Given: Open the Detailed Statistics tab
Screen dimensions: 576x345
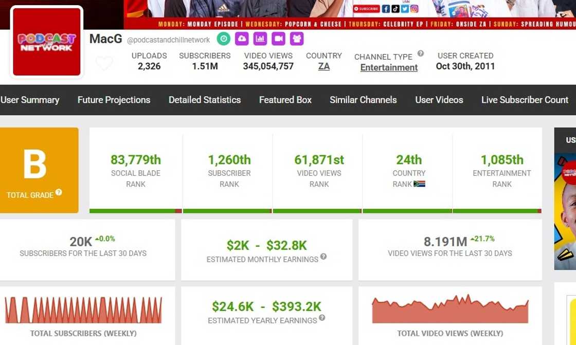Looking at the screenshot, I should pyautogui.click(x=205, y=100).
